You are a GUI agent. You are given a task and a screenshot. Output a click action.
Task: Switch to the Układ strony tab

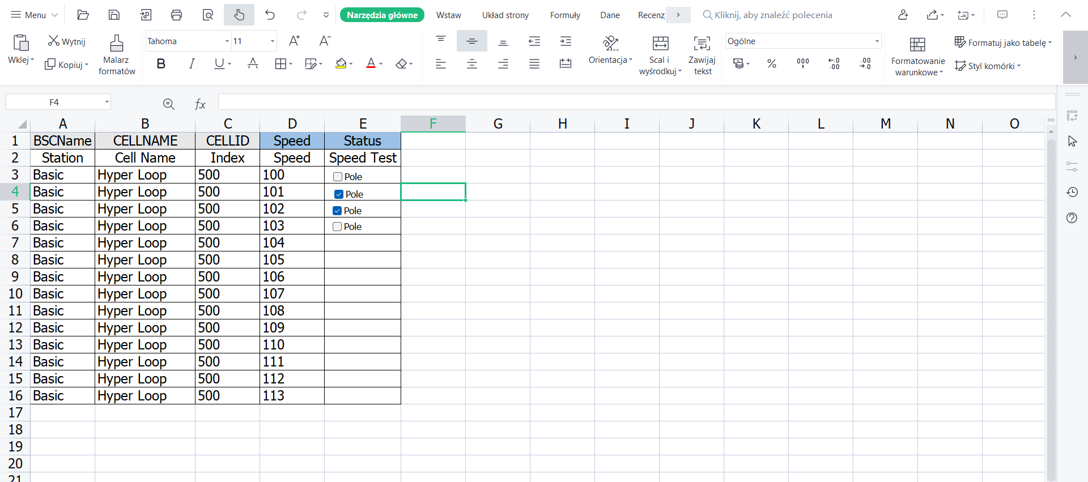505,15
